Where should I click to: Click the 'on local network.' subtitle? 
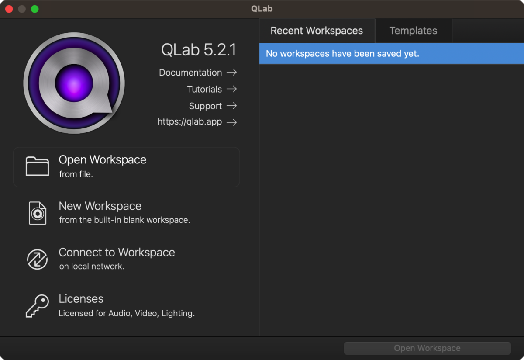[92, 267]
